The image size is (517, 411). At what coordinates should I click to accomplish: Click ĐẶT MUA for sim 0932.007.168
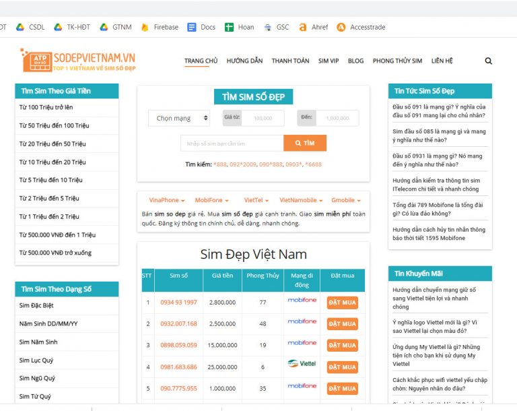pos(342,324)
